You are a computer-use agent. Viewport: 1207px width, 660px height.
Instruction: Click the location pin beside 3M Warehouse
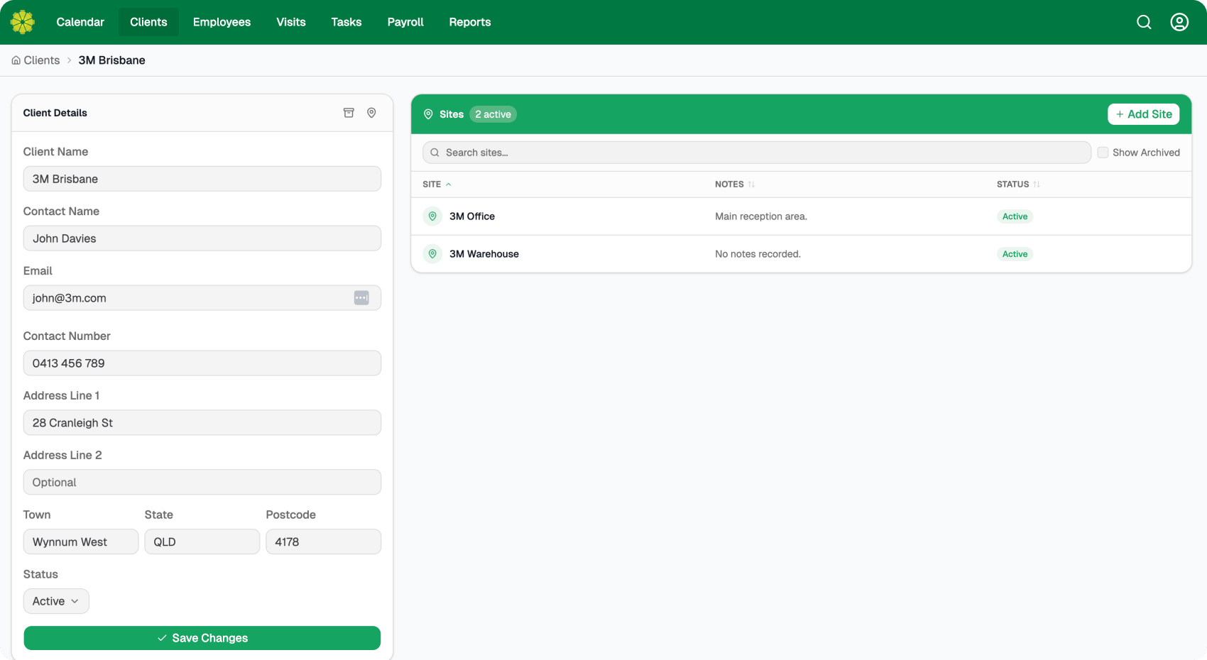pyautogui.click(x=432, y=253)
